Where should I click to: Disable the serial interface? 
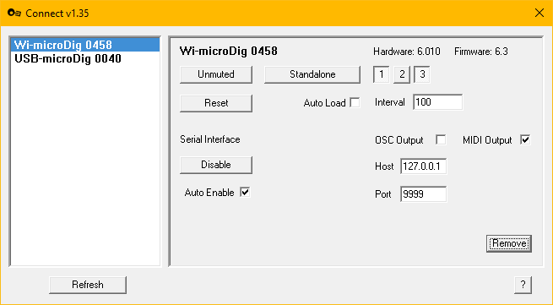216,165
